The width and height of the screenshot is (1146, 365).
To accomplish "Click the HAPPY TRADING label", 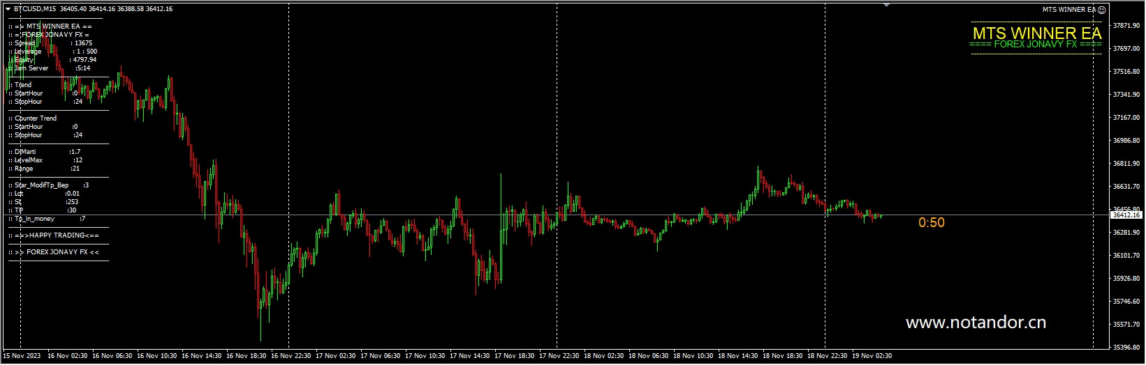I will (x=58, y=235).
